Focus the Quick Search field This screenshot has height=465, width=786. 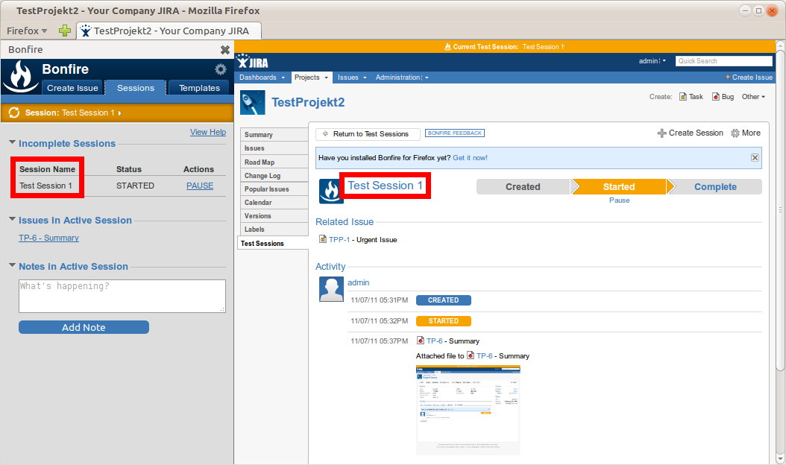click(724, 60)
